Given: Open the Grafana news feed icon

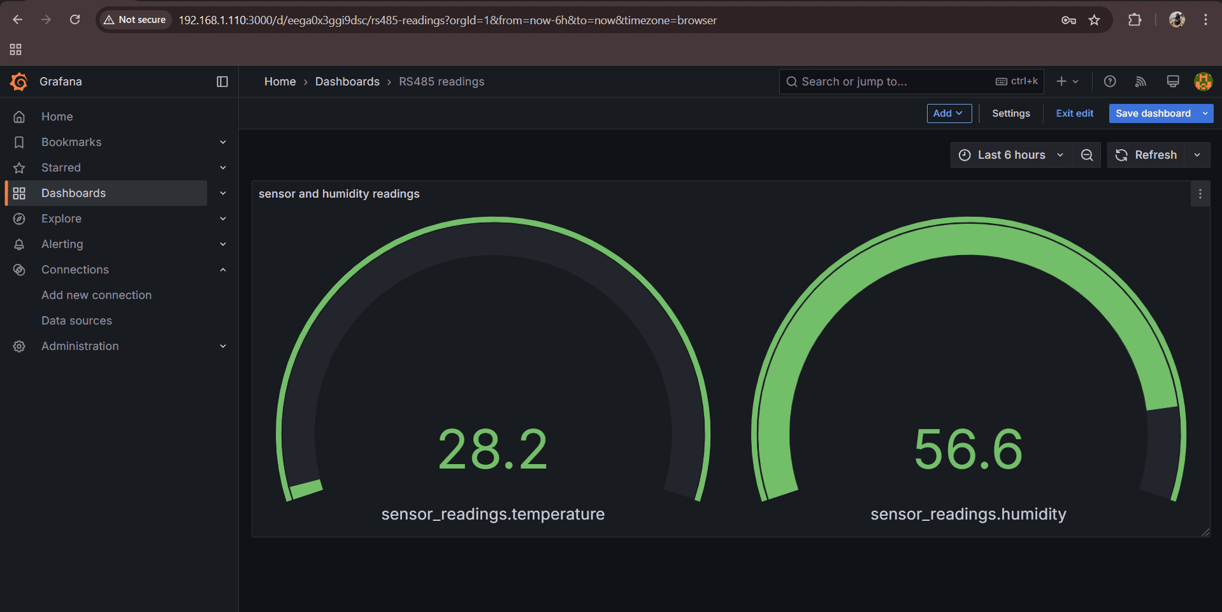Looking at the screenshot, I should 1140,82.
